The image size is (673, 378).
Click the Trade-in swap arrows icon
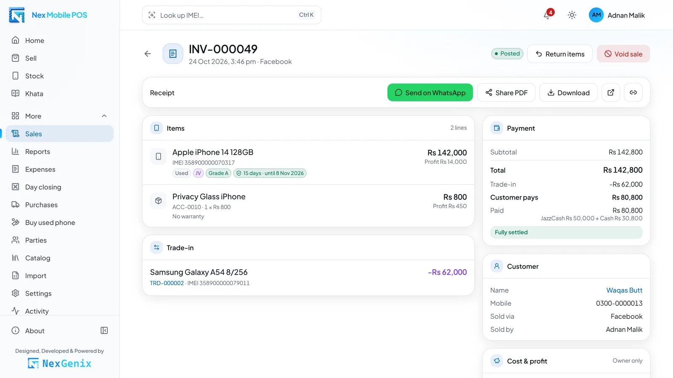pos(156,247)
